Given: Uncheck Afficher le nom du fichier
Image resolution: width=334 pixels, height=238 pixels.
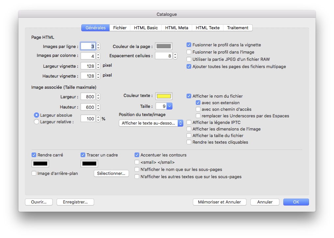Looking at the screenshot, I should point(189,96).
